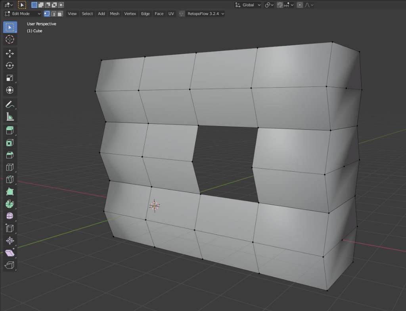Open the Vertex menu

[130, 13]
